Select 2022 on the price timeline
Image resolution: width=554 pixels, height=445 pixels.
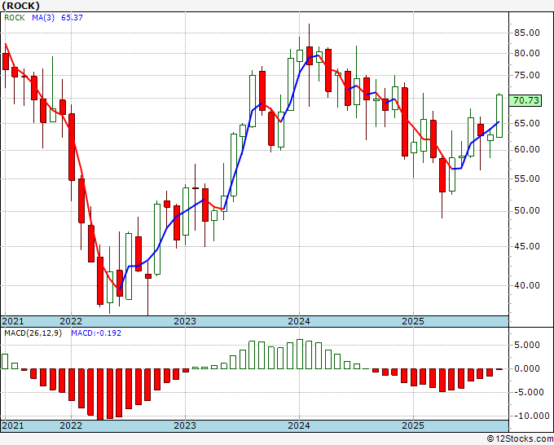(x=71, y=321)
